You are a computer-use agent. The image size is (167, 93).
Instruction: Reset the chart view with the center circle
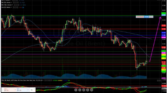[83, 90]
